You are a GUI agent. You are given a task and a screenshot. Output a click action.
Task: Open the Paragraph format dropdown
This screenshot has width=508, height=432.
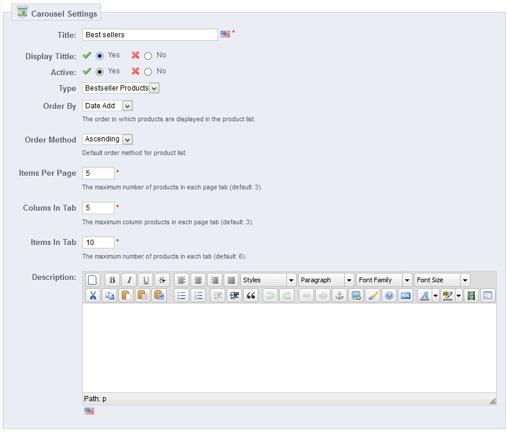326,280
